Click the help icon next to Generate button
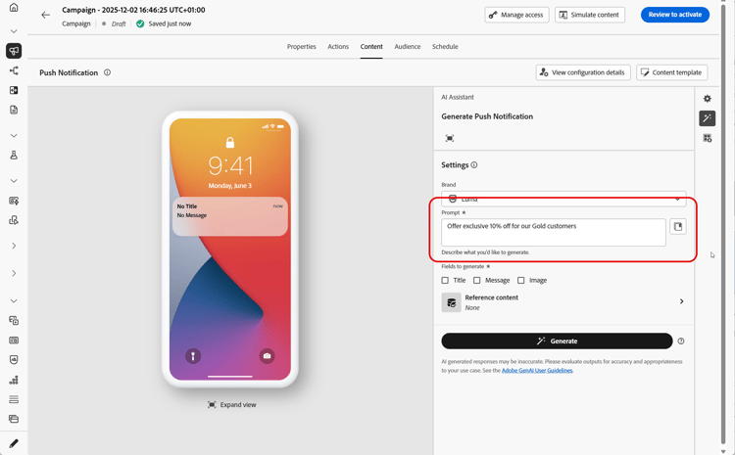This screenshot has height=455, width=735. tap(681, 341)
